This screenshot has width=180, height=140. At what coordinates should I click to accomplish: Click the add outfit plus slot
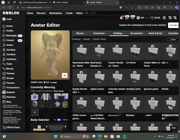[x=35, y=112]
